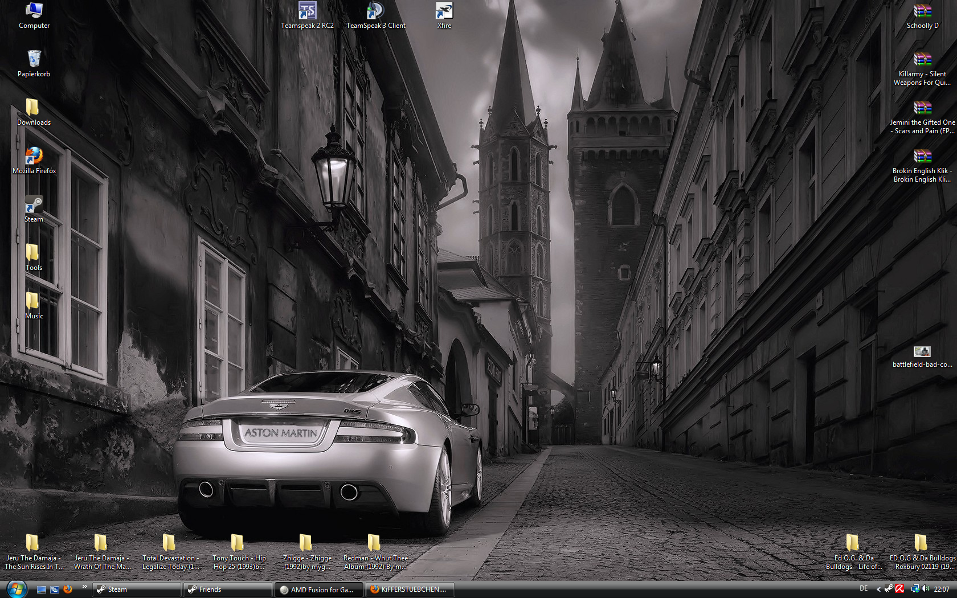Open the Windows Start menu orb
The width and height of the screenshot is (957, 598).
pyautogui.click(x=16, y=589)
